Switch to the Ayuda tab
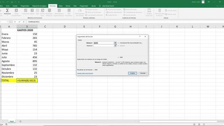 click(x=93, y=6)
